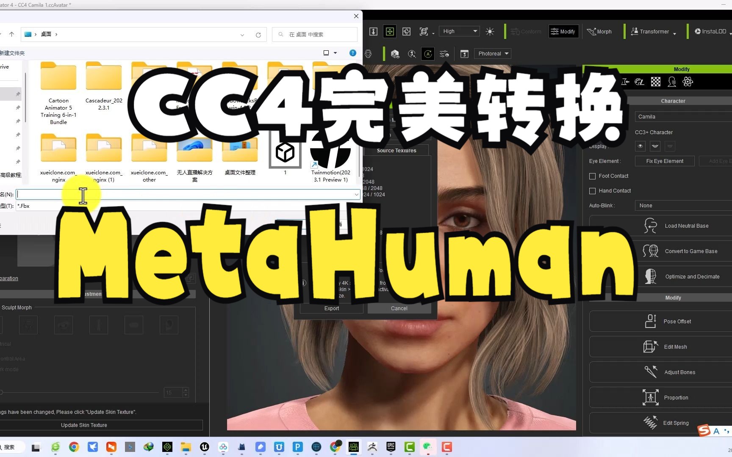732x457 pixels.
Task: Click Export in the export dialog
Action: (x=332, y=308)
